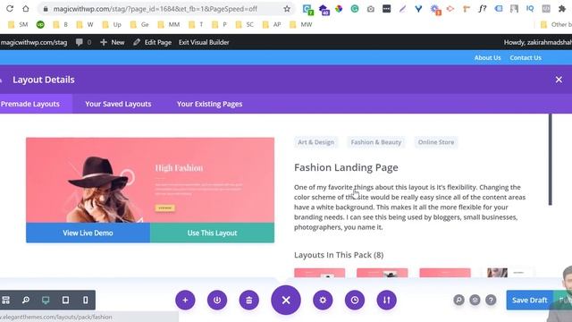Screen dimensions: 572x322
Task: Click the Fashion Landing Page heading
Action: click(x=346, y=167)
